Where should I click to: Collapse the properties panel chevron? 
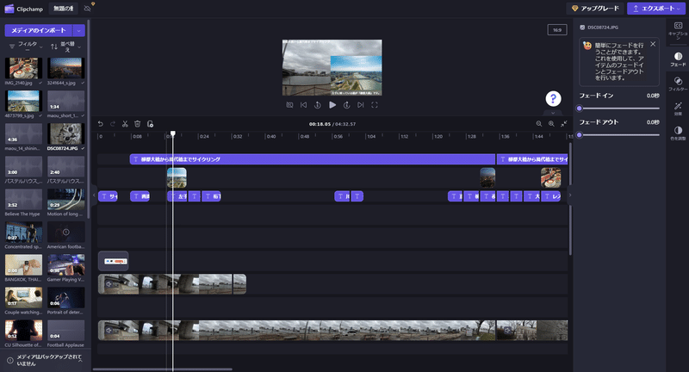click(570, 195)
